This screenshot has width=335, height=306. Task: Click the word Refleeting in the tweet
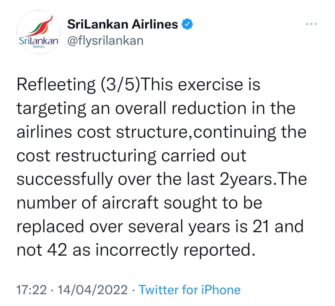(55, 85)
